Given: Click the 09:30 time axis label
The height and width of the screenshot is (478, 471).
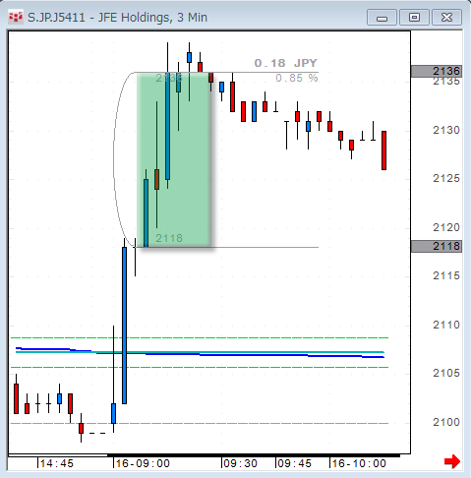Looking at the screenshot, I should (x=240, y=463).
